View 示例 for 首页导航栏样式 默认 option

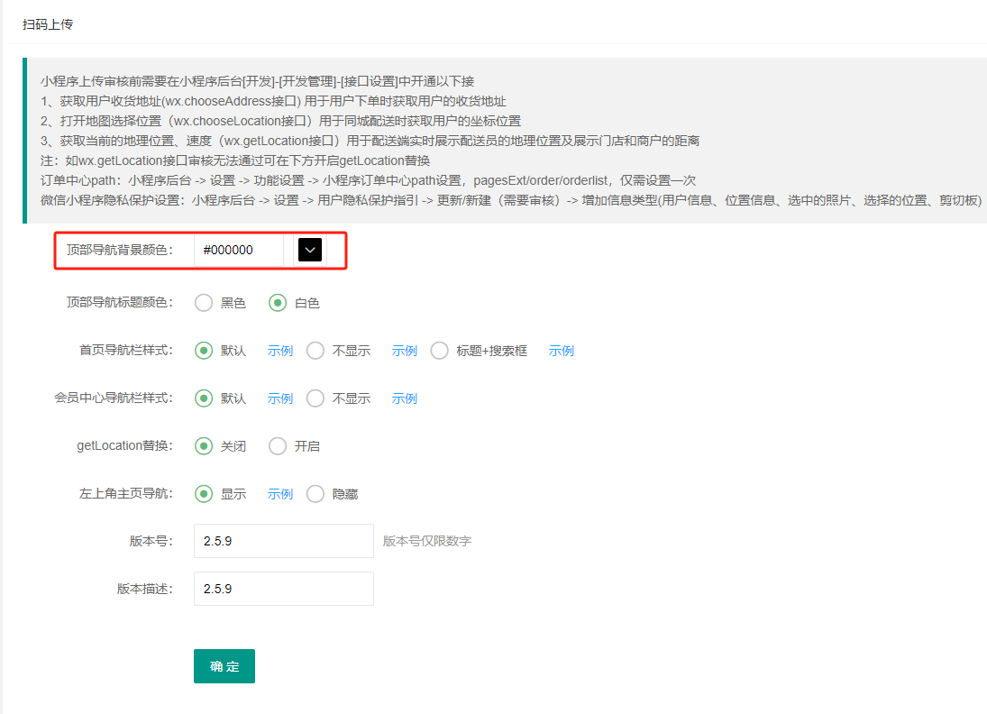tap(279, 351)
